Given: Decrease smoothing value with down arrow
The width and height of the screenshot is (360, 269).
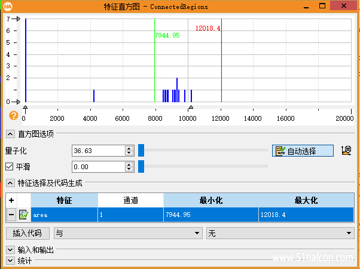Looking at the screenshot, I should pos(129,169).
